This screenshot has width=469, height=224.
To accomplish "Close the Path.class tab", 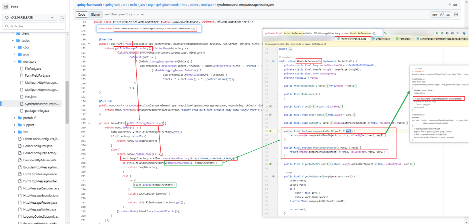I will point(412,39).
